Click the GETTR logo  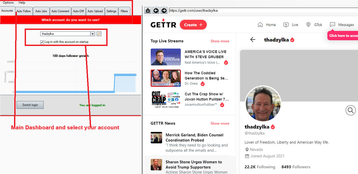163,24
